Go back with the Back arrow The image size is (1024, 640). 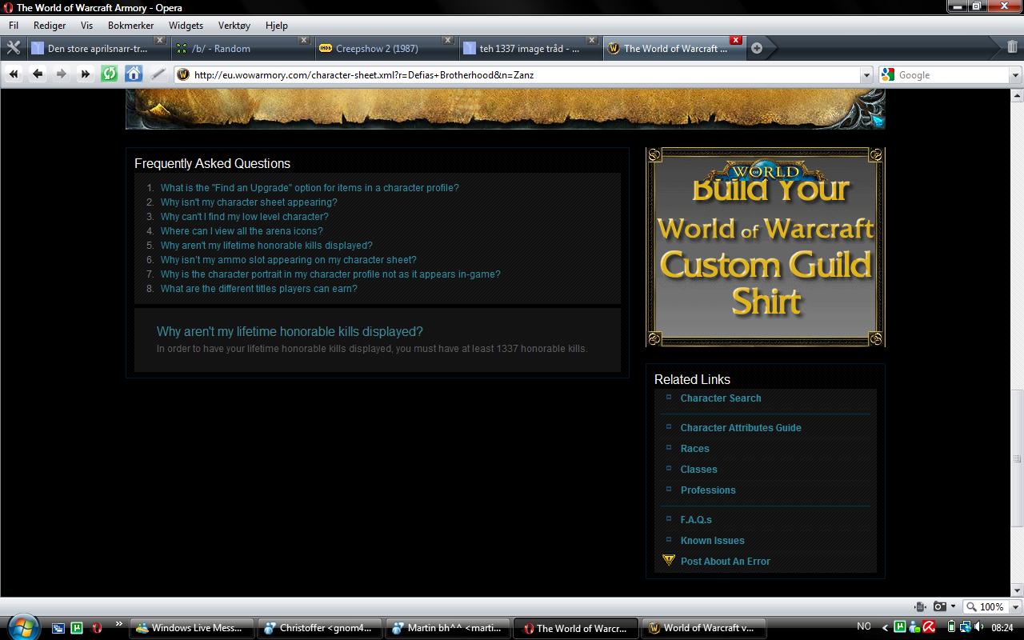[38, 74]
